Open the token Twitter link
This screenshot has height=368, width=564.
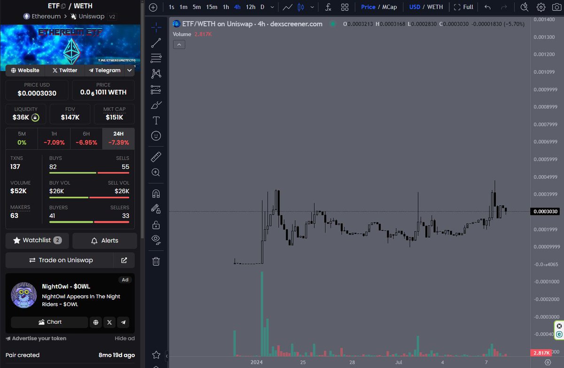click(65, 70)
